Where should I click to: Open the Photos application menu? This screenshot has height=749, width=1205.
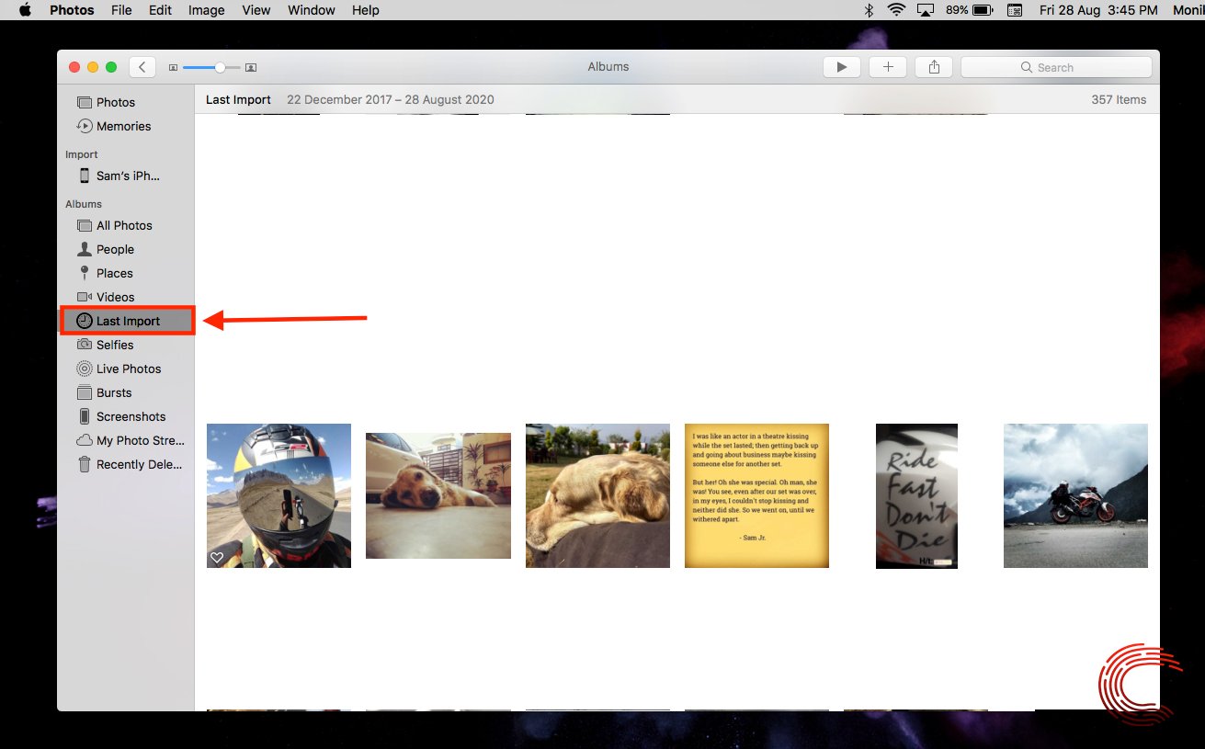[x=72, y=10]
